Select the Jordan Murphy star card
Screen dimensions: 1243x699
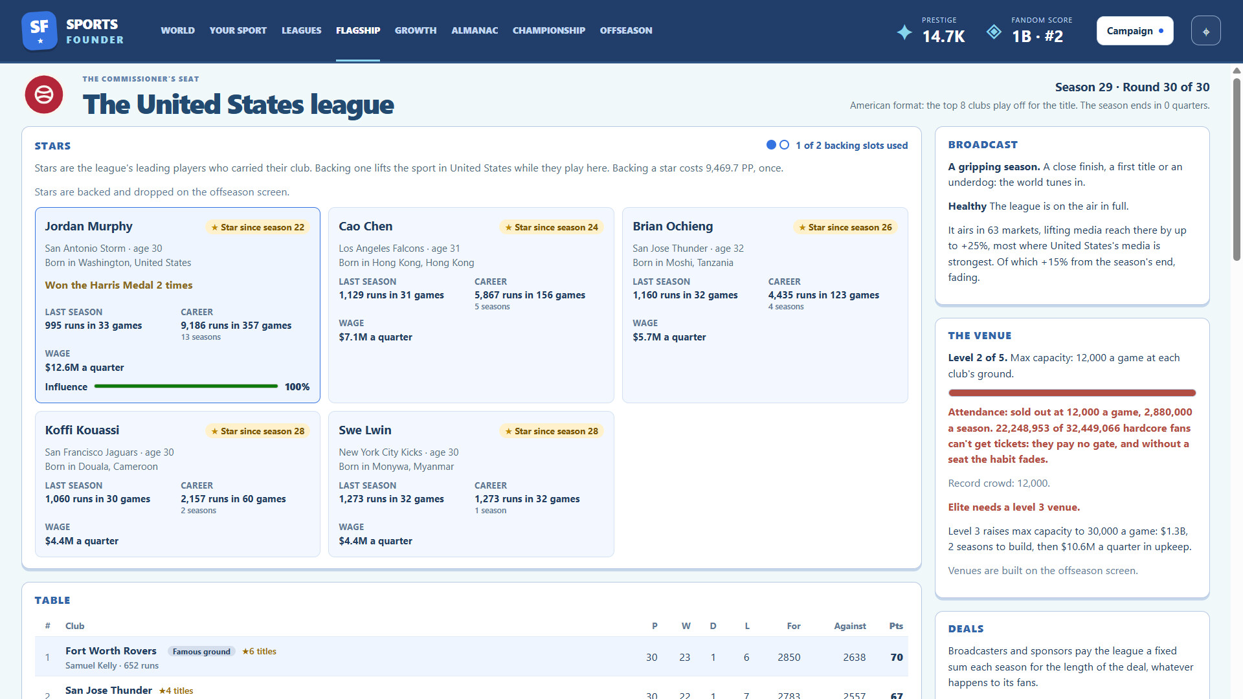tap(177, 305)
